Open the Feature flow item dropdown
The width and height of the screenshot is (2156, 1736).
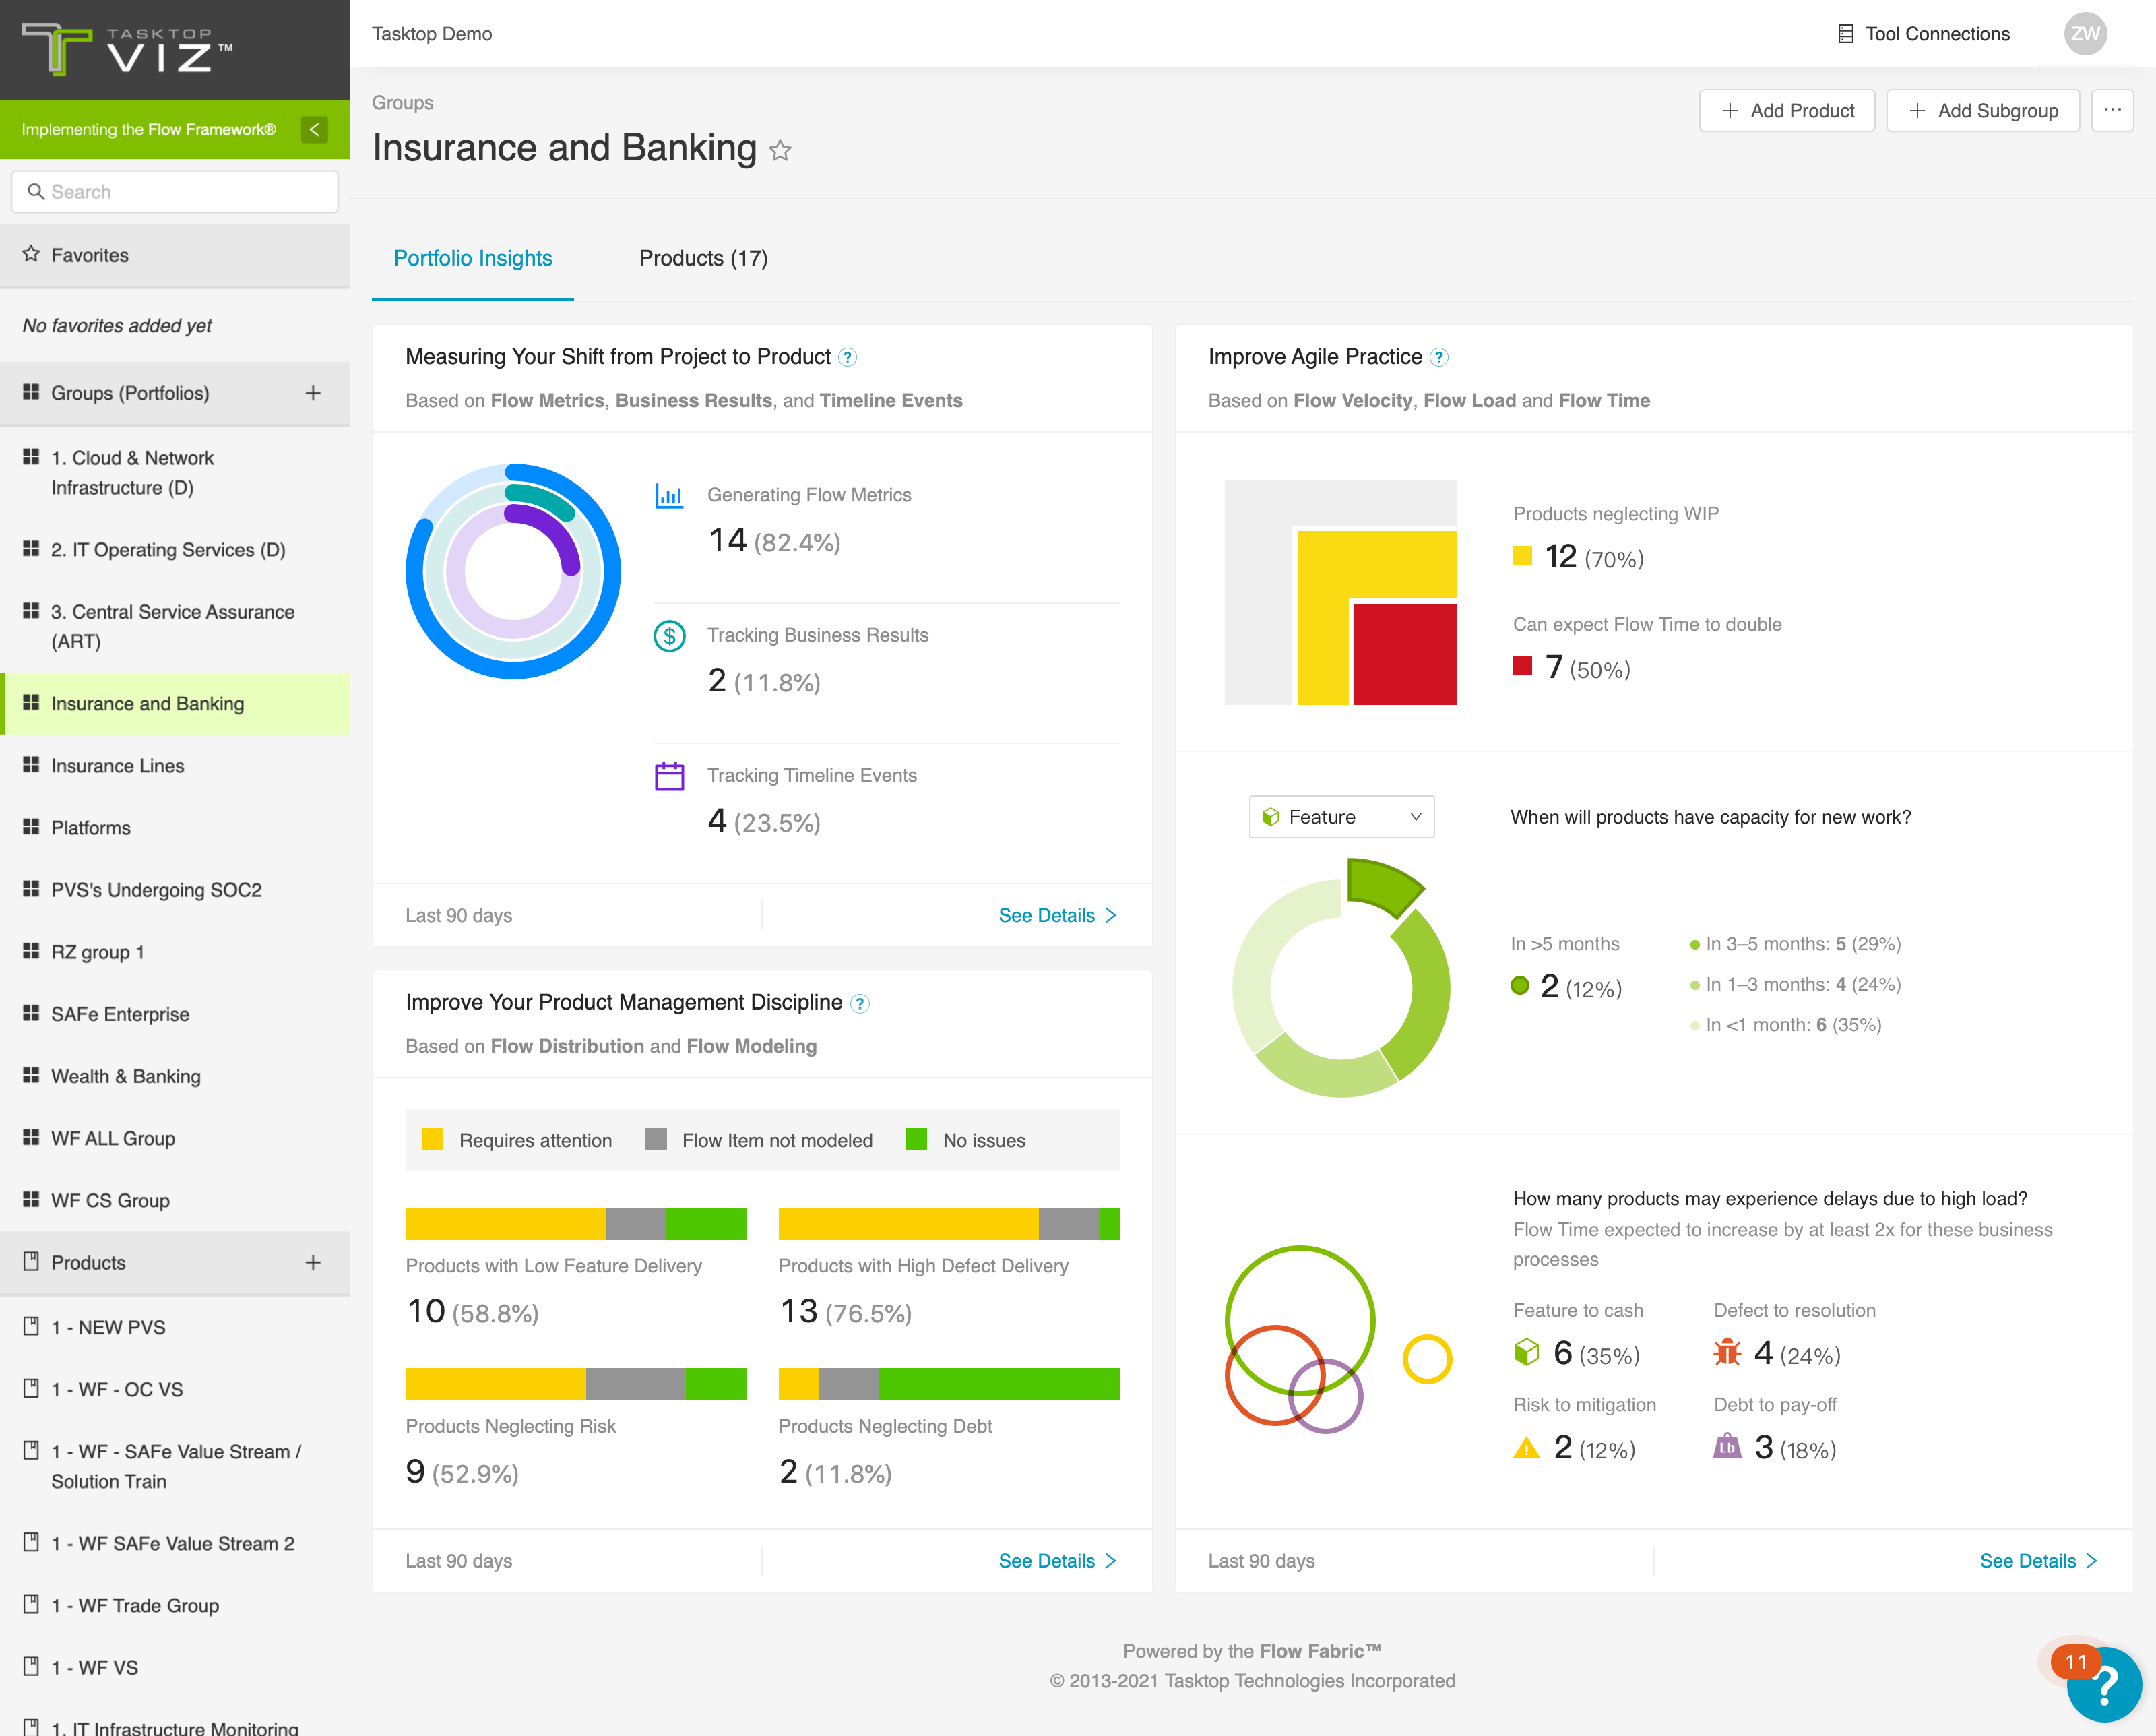click(x=1341, y=817)
